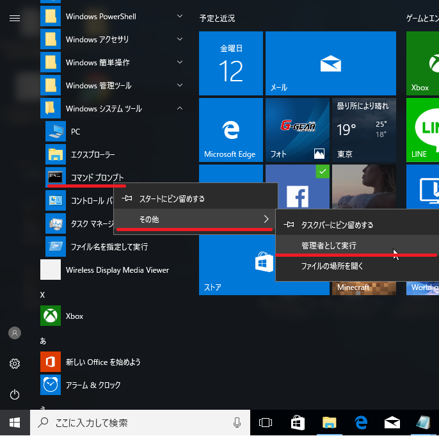Collapse the Windows システム ツール folder chevron

coord(180,108)
